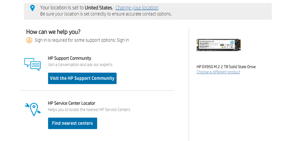
Task: Click the chat bubbles community icon
Action: tap(33, 64)
